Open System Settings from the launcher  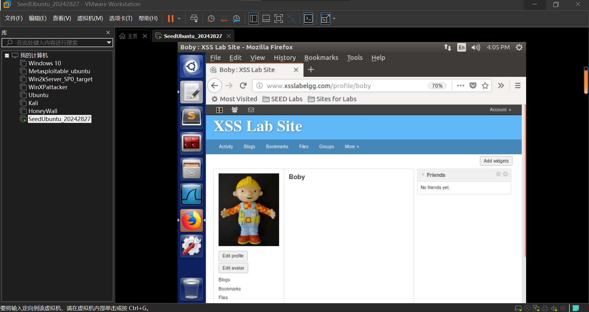pos(191,246)
